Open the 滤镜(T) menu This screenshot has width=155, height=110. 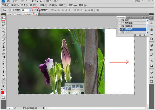53,5
